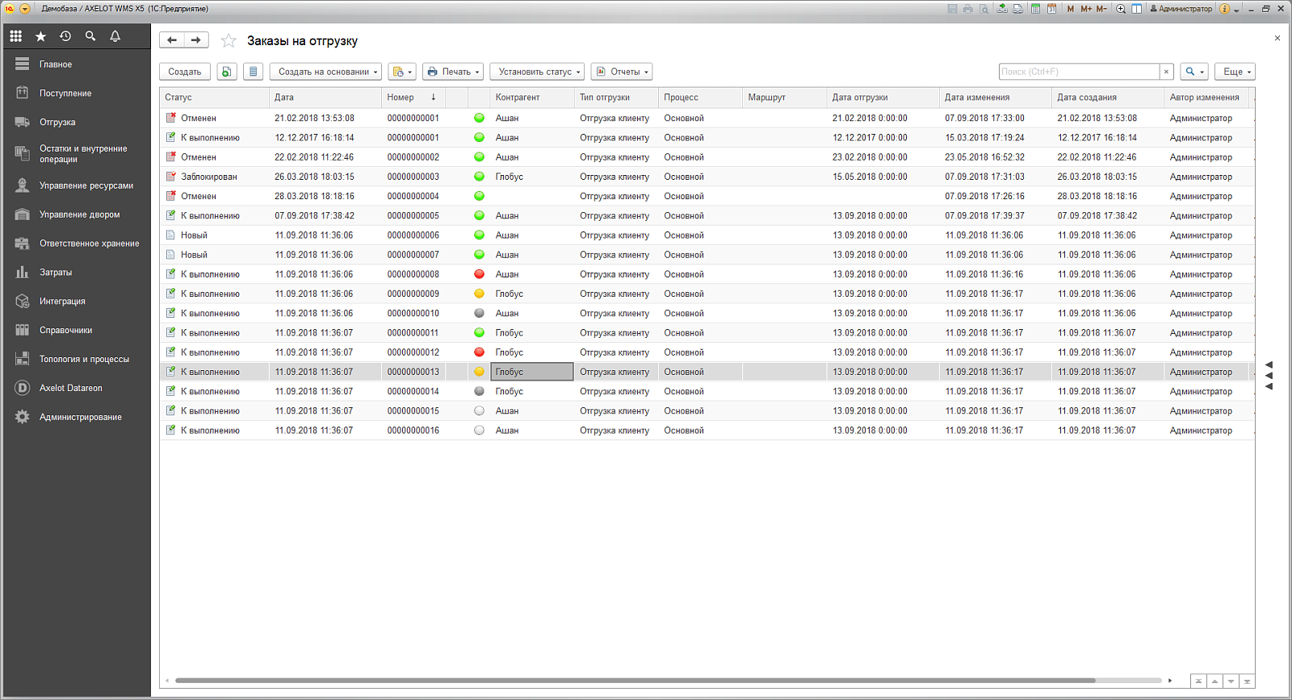Sort by Номер column header
The image size is (1292, 700).
coord(413,98)
